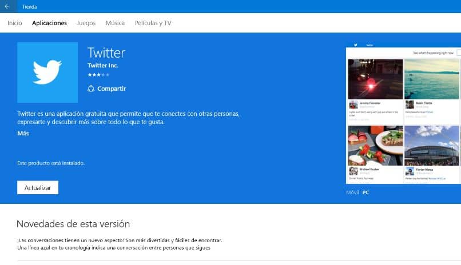Click the Actualizar button

coord(38,187)
